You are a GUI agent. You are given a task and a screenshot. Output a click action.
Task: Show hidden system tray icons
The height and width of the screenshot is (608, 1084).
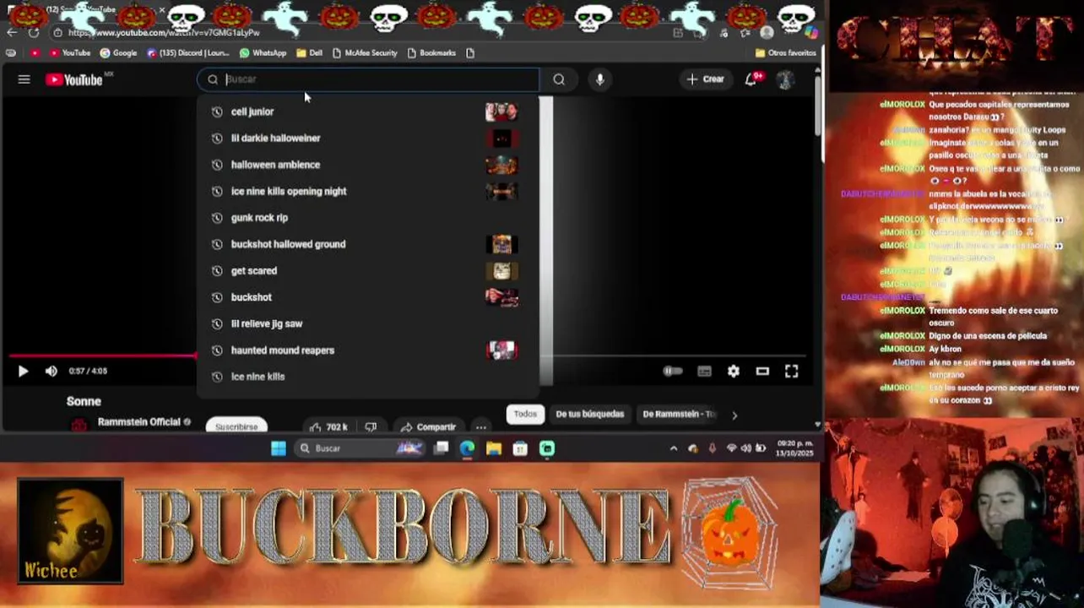(673, 448)
